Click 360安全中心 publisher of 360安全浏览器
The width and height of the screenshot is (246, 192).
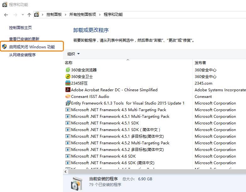pos(205,70)
